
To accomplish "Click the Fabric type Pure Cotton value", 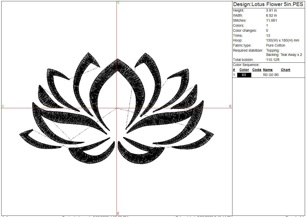I will 275,45.
